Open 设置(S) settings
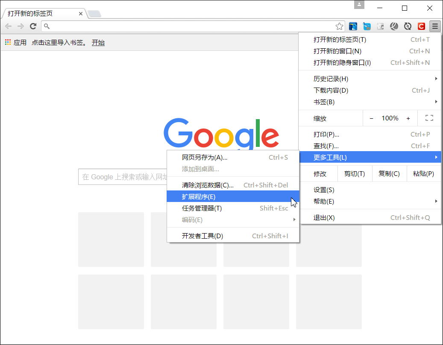The height and width of the screenshot is (345, 443). tap(370, 190)
